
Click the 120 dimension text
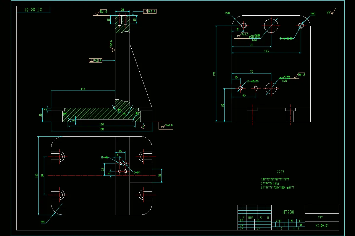coord(101,124)
